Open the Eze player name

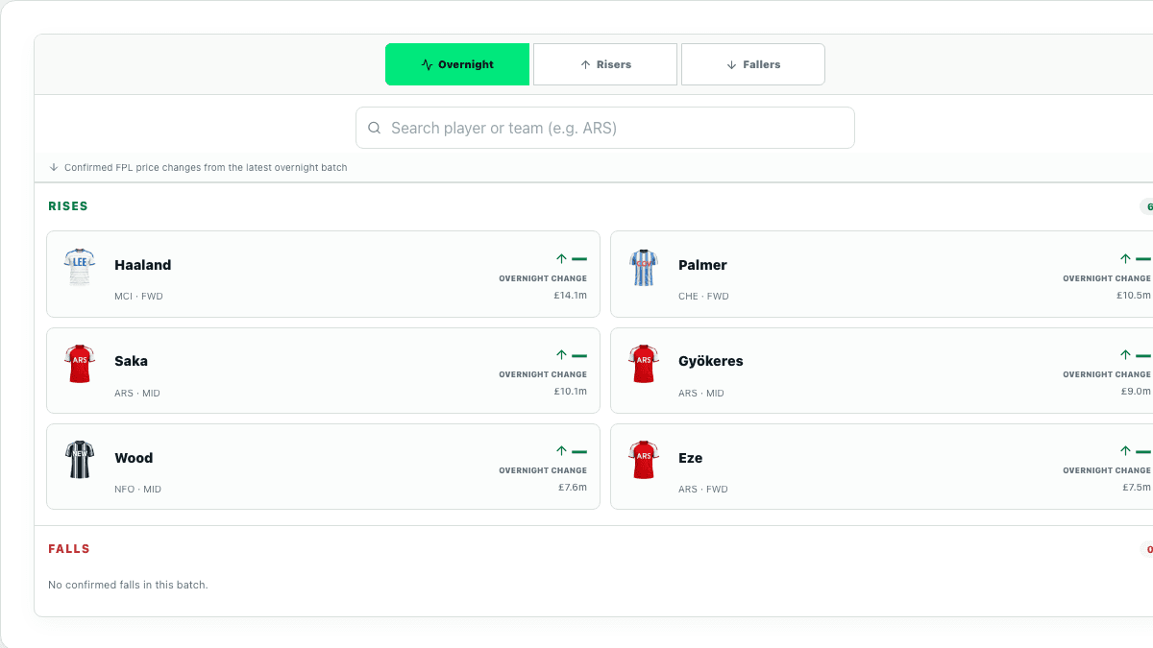690,458
